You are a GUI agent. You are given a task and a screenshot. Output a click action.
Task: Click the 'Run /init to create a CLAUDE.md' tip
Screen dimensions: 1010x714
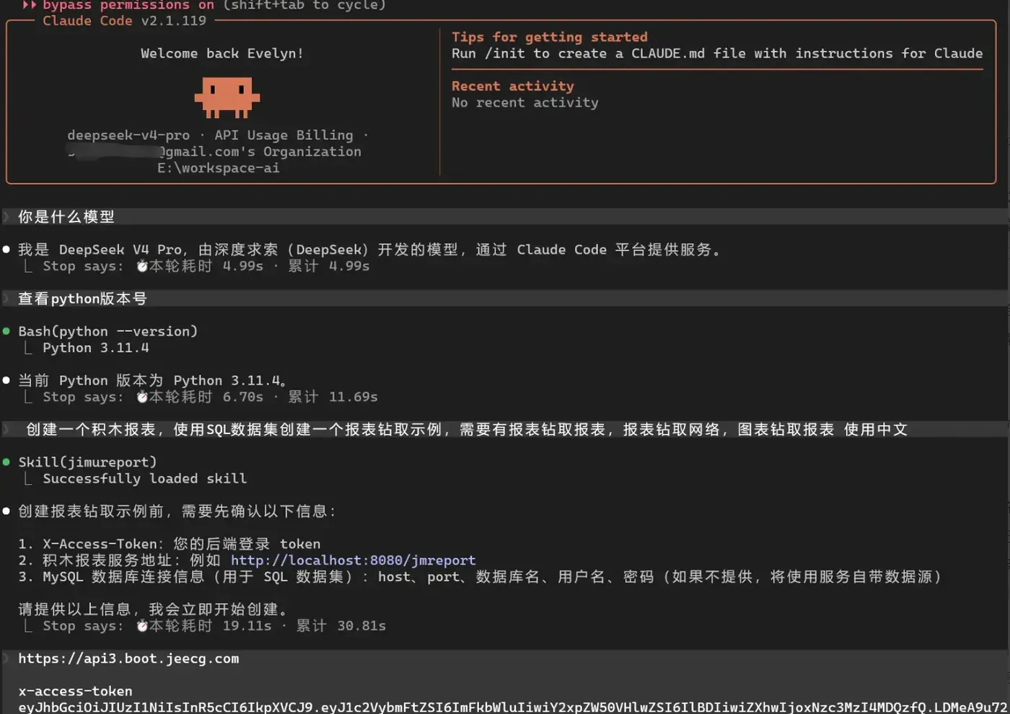point(717,53)
